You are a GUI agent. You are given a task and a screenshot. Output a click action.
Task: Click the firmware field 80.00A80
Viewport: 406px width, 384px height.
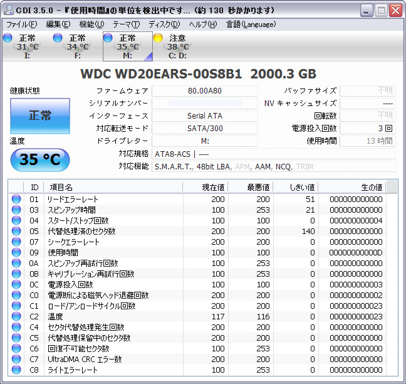point(204,91)
